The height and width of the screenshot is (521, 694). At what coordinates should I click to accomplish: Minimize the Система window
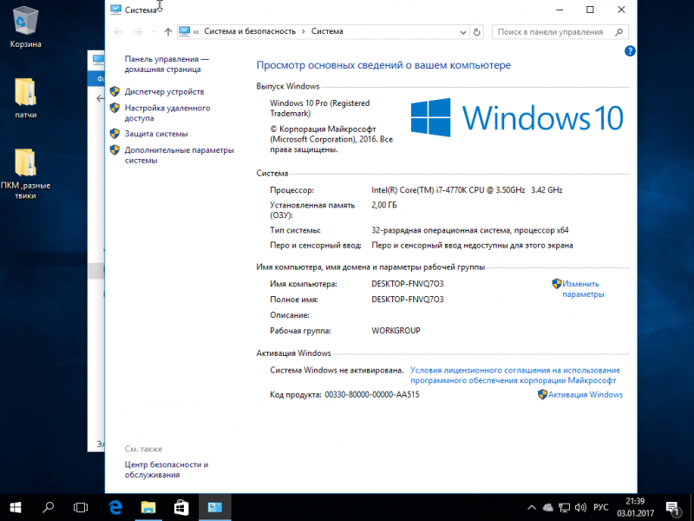tap(560, 10)
